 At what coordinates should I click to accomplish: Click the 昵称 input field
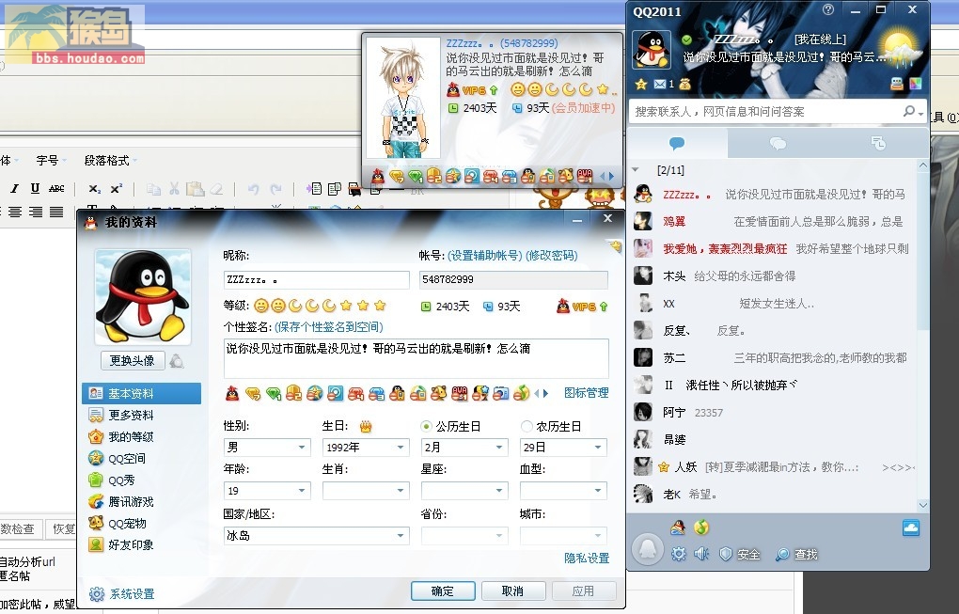316,280
